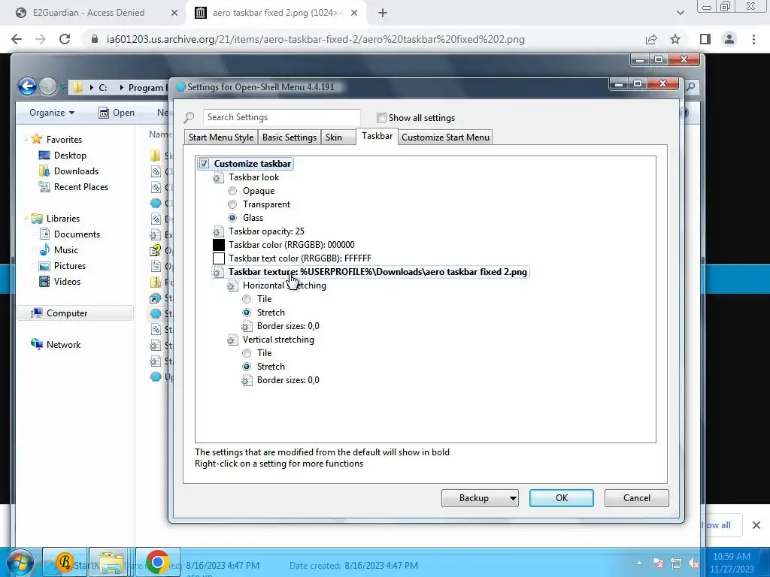Open Chrome side panel icon
Screen dimensions: 770x577
pyautogui.click(x=705, y=39)
